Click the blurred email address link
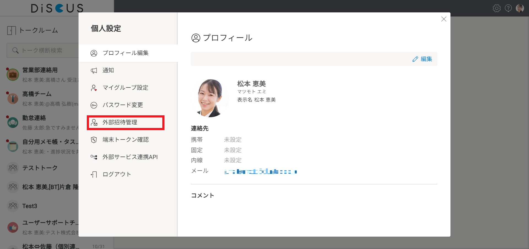 click(x=260, y=172)
